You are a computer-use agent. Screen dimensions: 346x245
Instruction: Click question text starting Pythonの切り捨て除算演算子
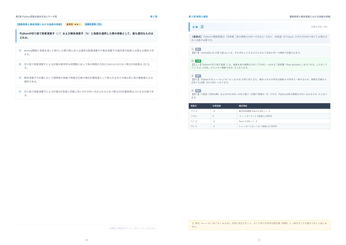pyautogui.click(x=86, y=36)
